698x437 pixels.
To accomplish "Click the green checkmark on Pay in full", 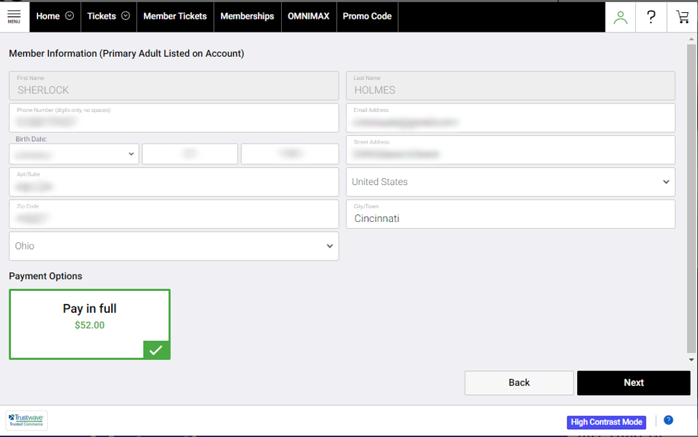I will pyautogui.click(x=156, y=350).
